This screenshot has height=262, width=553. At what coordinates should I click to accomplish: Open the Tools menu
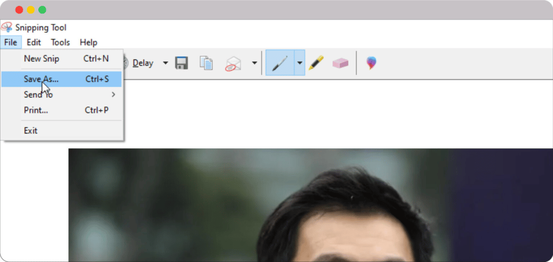[x=60, y=42]
